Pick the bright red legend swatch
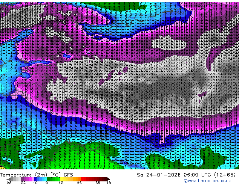 (82, 179)
